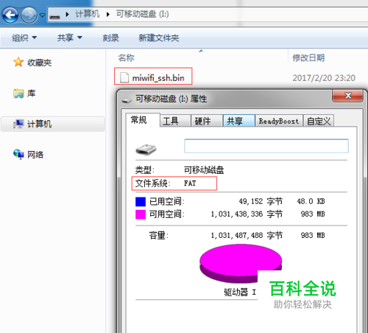
Task: Close the 可移动磁盘 (I:) 属性 dialog
Action: pyautogui.click(x=347, y=96)
